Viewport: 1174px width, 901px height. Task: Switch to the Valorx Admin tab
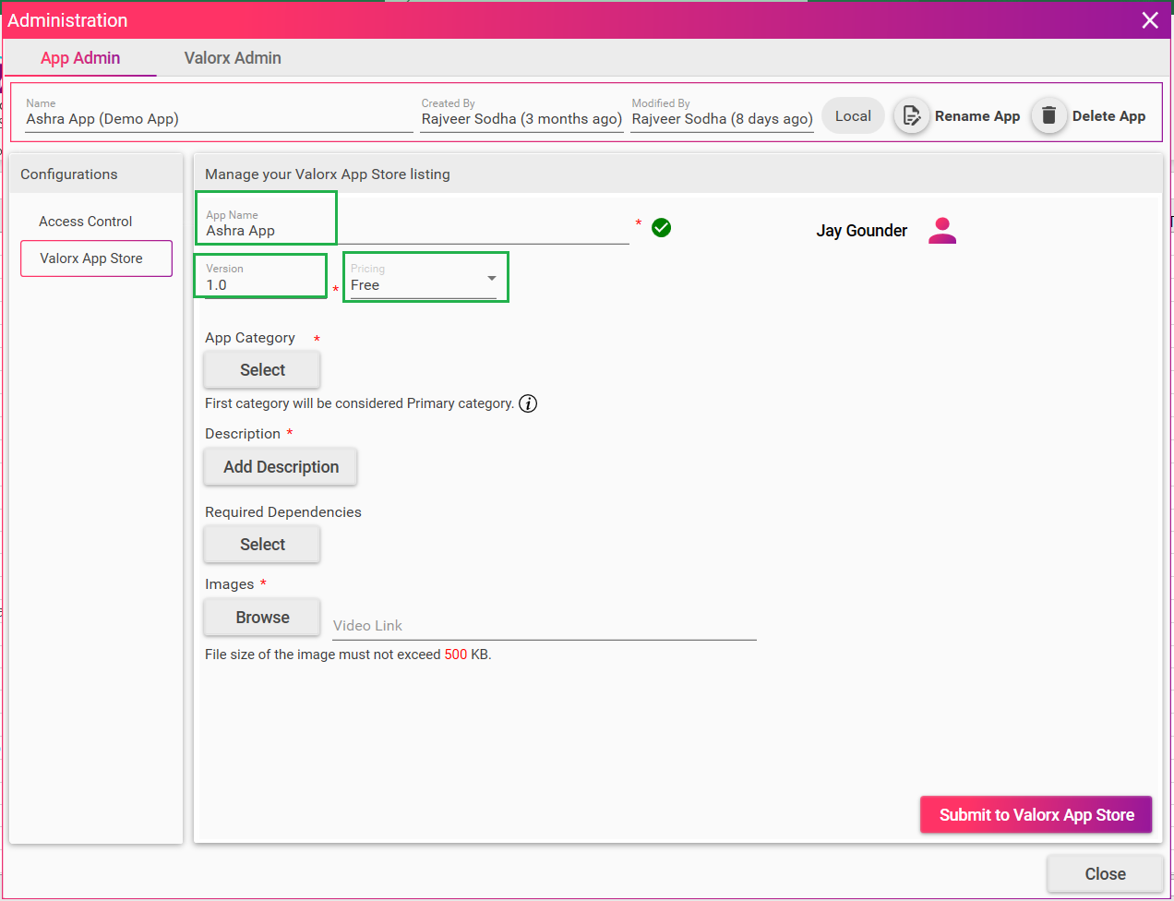pos(233,58)
